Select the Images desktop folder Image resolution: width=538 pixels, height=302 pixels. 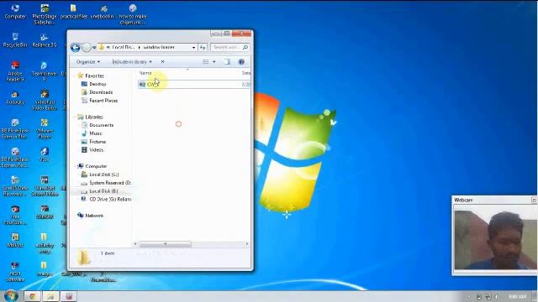tap(45, 269)
